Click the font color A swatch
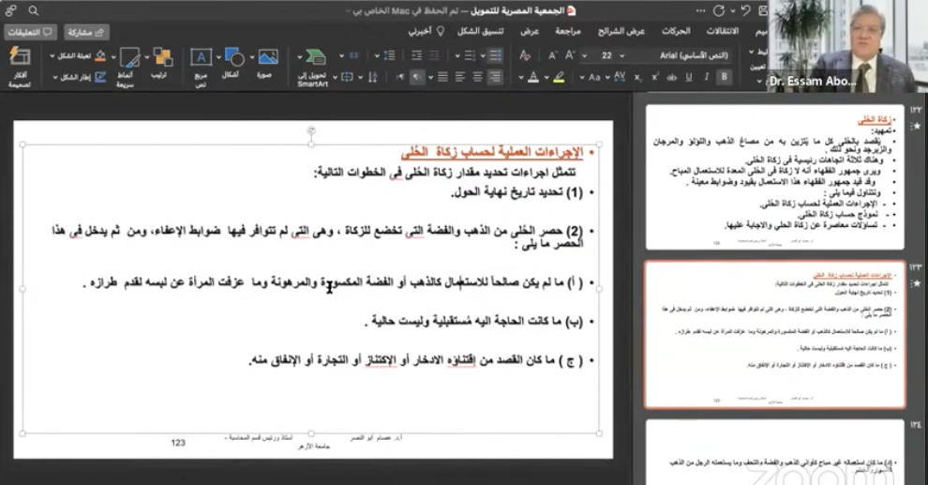 (x=533, y=77)
